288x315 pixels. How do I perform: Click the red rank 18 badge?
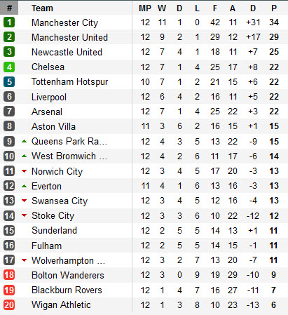[x=9, y=275]
